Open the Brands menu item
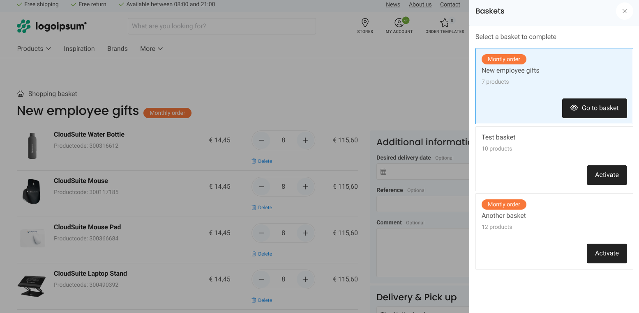Viewport: 639px width, 313px height. tap(118, 48)
